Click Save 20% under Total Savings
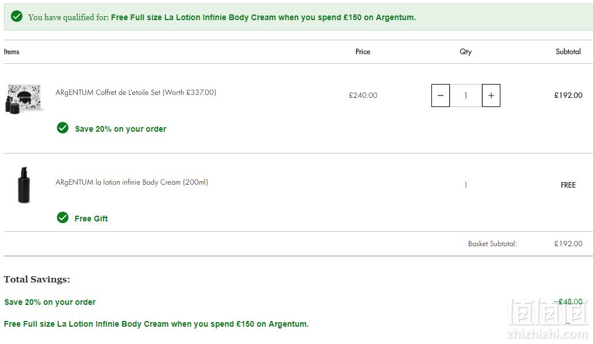Image resolution: width=593 pixels, height=344 pixels. tap(50, 302)
